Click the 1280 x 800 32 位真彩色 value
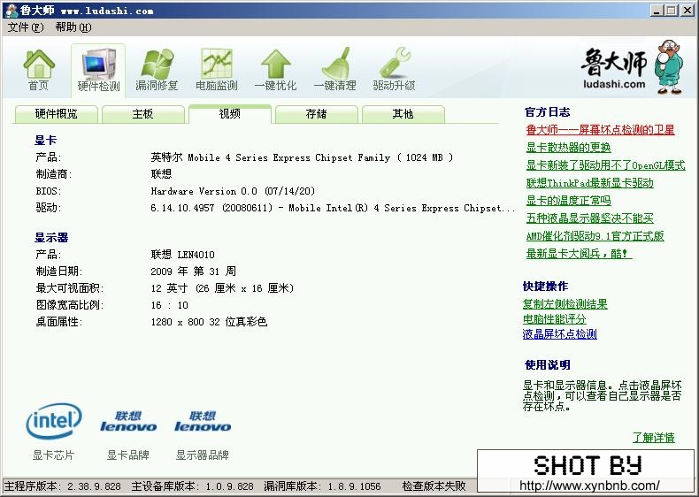The height and width of the screenshot is (497, 699). pyautogui.click(x=209, y=322)
